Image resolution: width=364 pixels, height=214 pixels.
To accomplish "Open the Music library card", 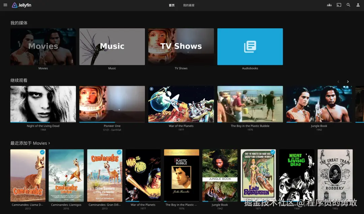I will 112,47.
